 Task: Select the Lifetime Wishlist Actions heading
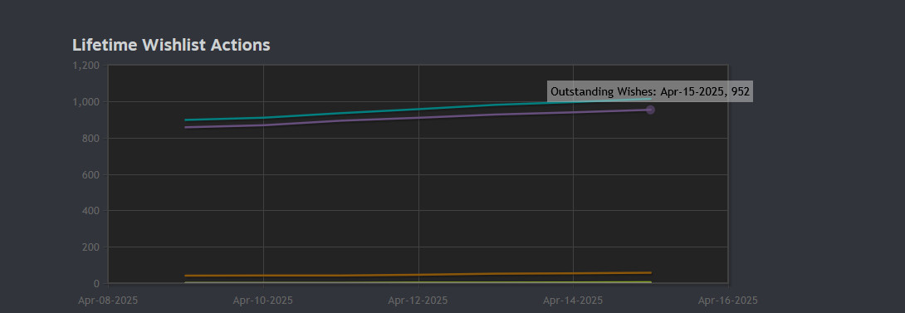click(x=171, y=45)
